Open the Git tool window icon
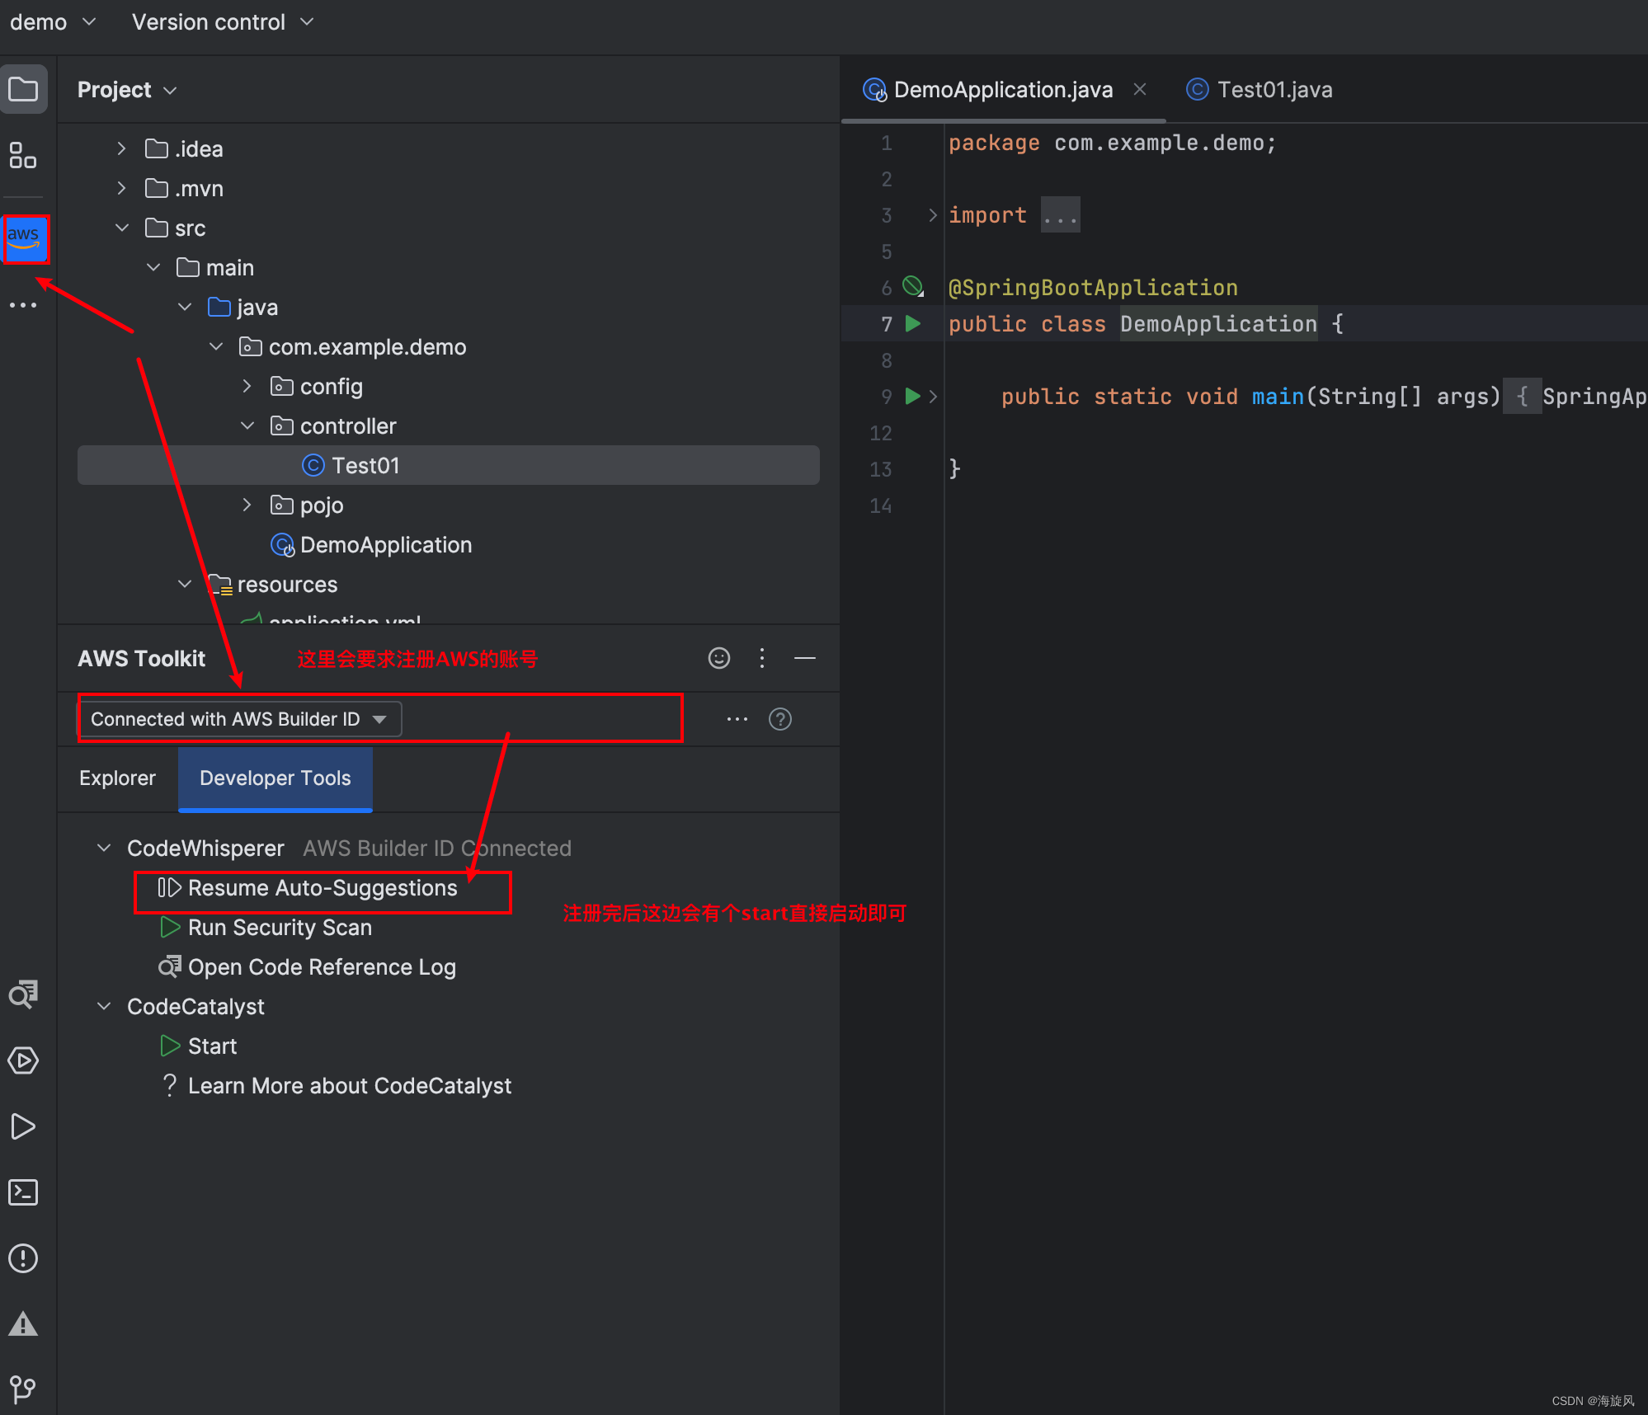Screen dimensions: 1648x1415 (x=23, y=1390)
